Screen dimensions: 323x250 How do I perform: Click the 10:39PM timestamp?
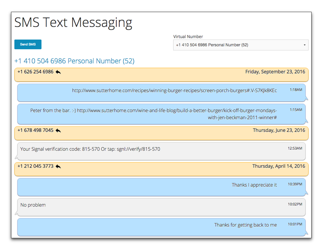point(295,184)
